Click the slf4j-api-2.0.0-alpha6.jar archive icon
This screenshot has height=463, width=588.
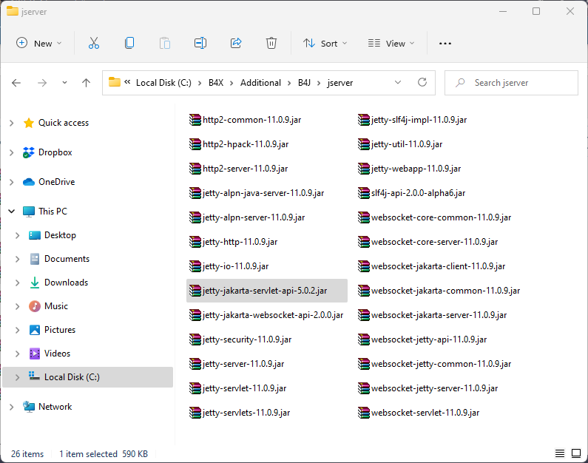(364, 193)
